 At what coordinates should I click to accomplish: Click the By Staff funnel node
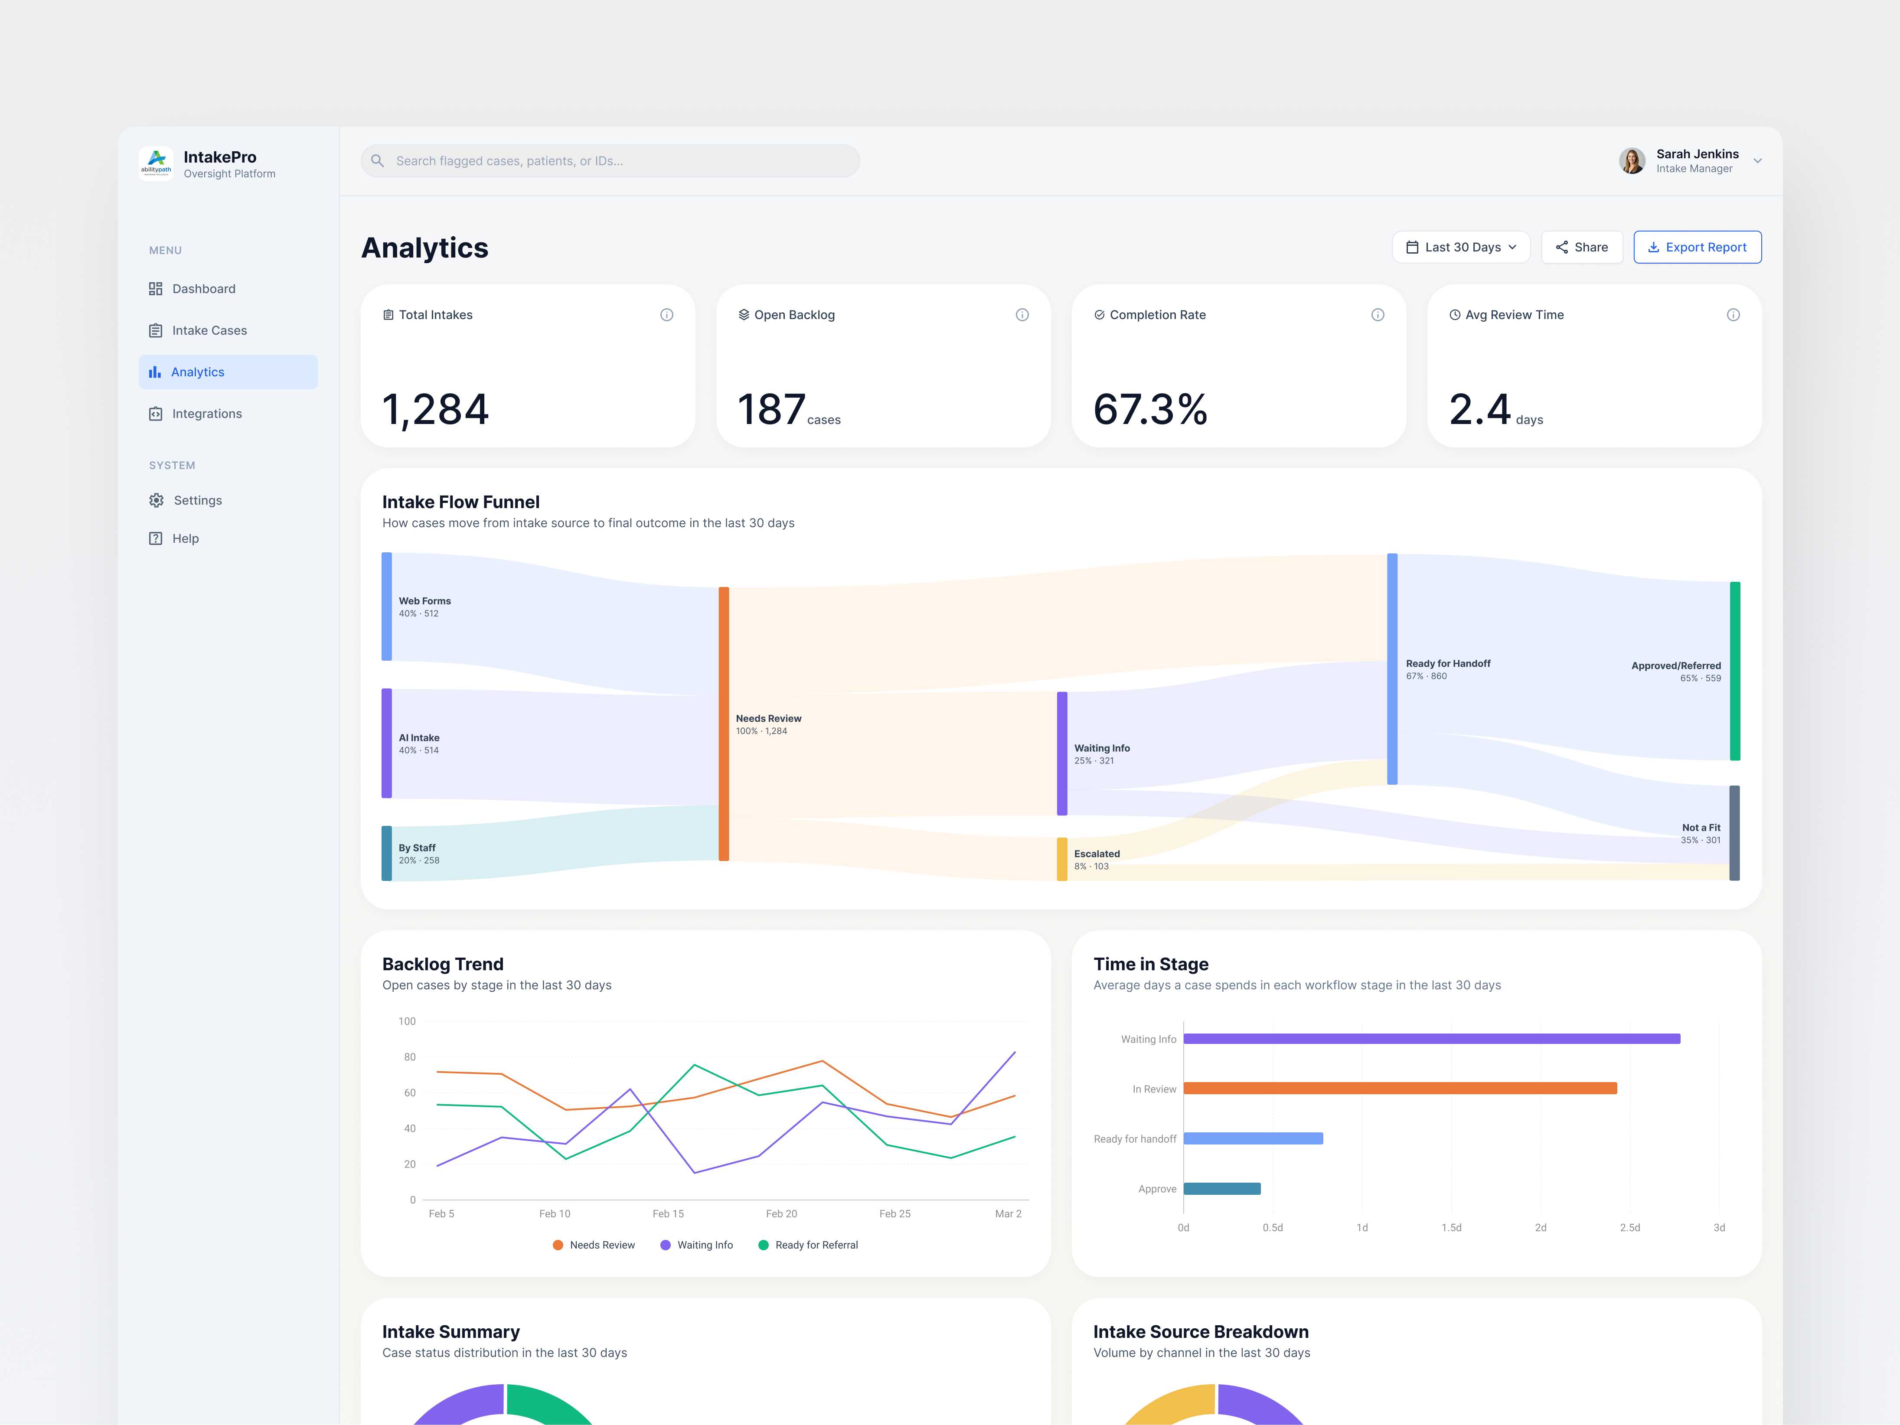(x=387, y=854)
